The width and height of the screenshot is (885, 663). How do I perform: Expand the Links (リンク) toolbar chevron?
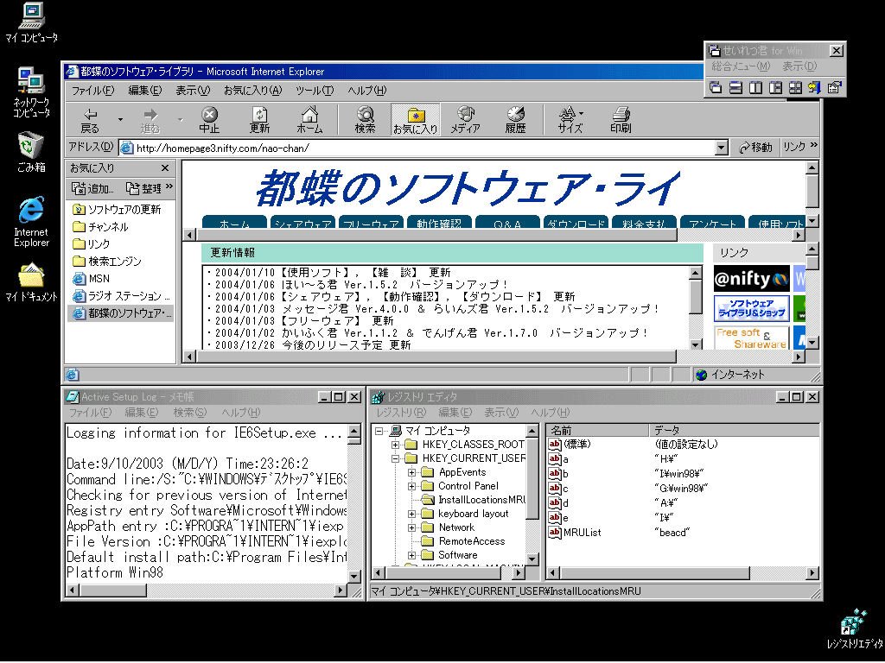click(x=813, y=145)
